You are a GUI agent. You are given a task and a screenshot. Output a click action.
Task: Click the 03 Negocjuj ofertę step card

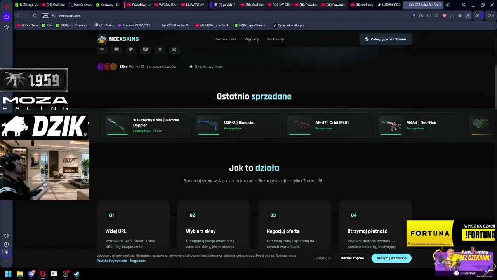(x=294, y=226)
